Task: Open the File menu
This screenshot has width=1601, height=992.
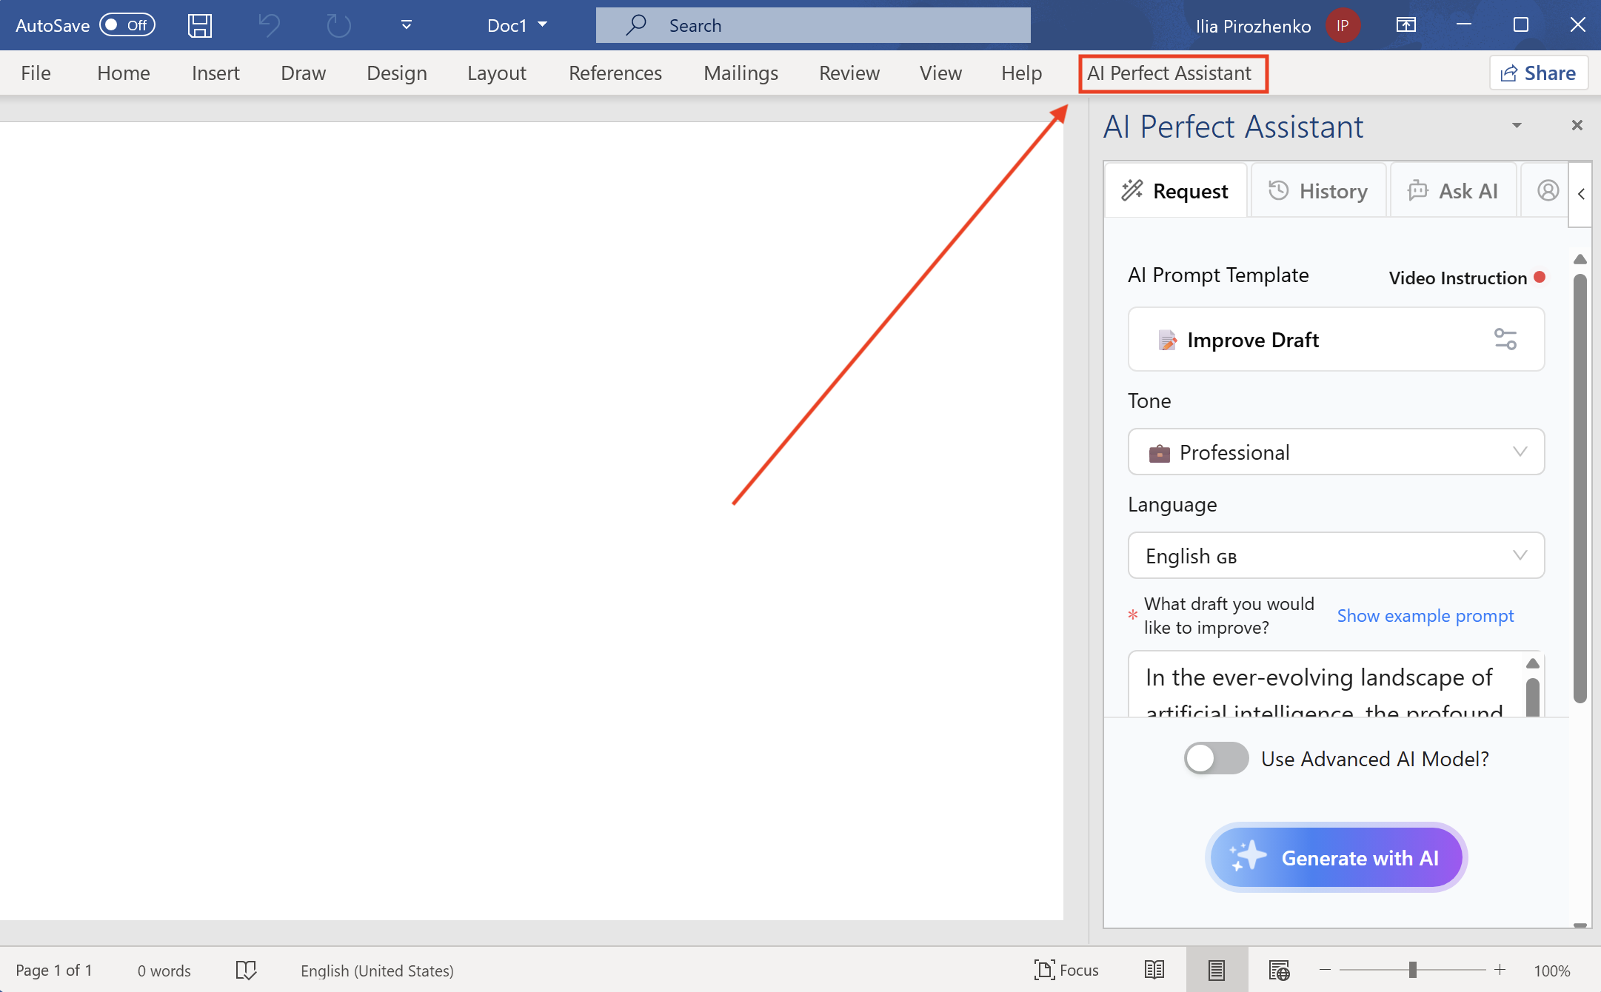Action: 36,73
